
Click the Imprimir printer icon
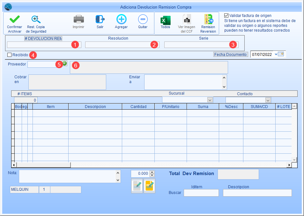[79, 19]
